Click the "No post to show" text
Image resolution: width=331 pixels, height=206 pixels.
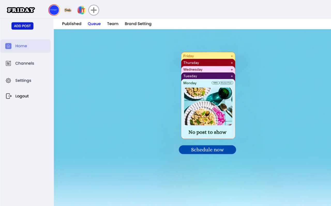pos(207,132)
